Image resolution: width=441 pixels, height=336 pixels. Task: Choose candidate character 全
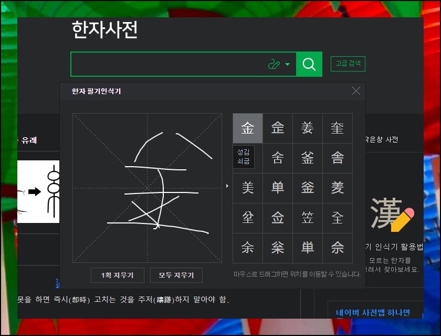pos(338,218)
